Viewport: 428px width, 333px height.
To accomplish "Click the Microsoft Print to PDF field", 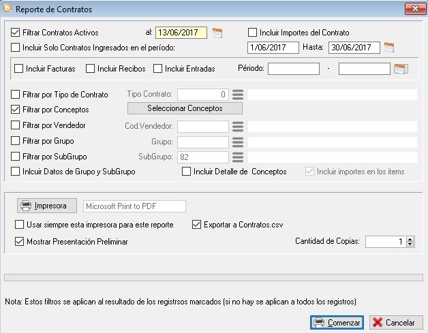I will (134, 206).
